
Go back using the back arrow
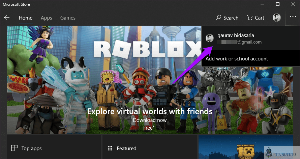click(x=7, y=18)
